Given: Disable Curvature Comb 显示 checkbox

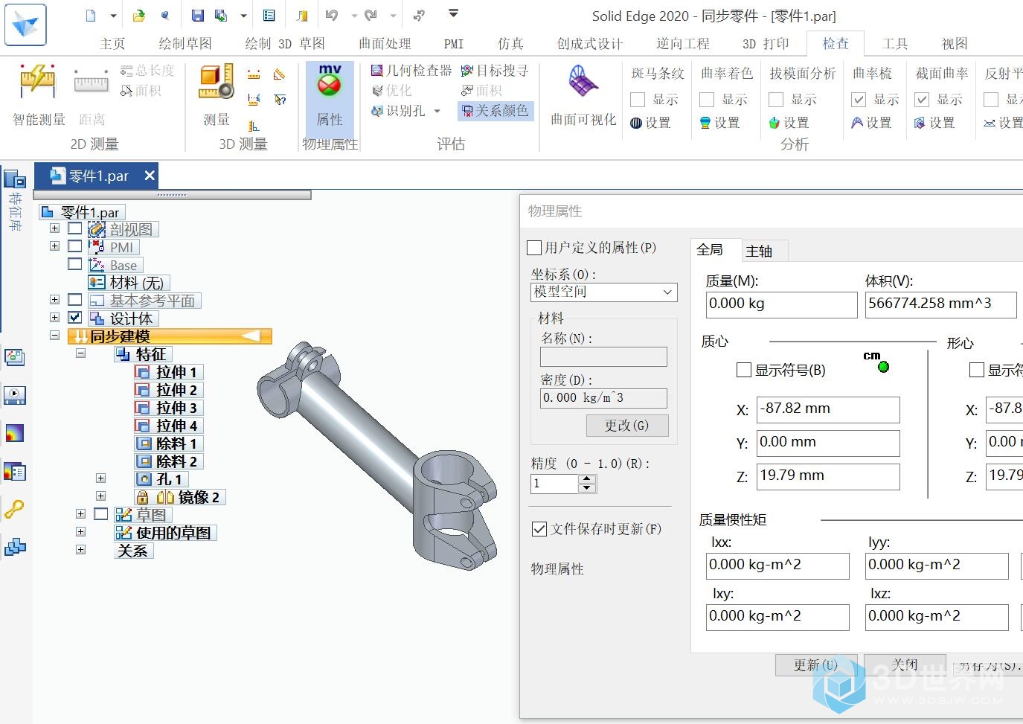Looking at the screenshot, I should pyautogui.click(x=859, y=100).
